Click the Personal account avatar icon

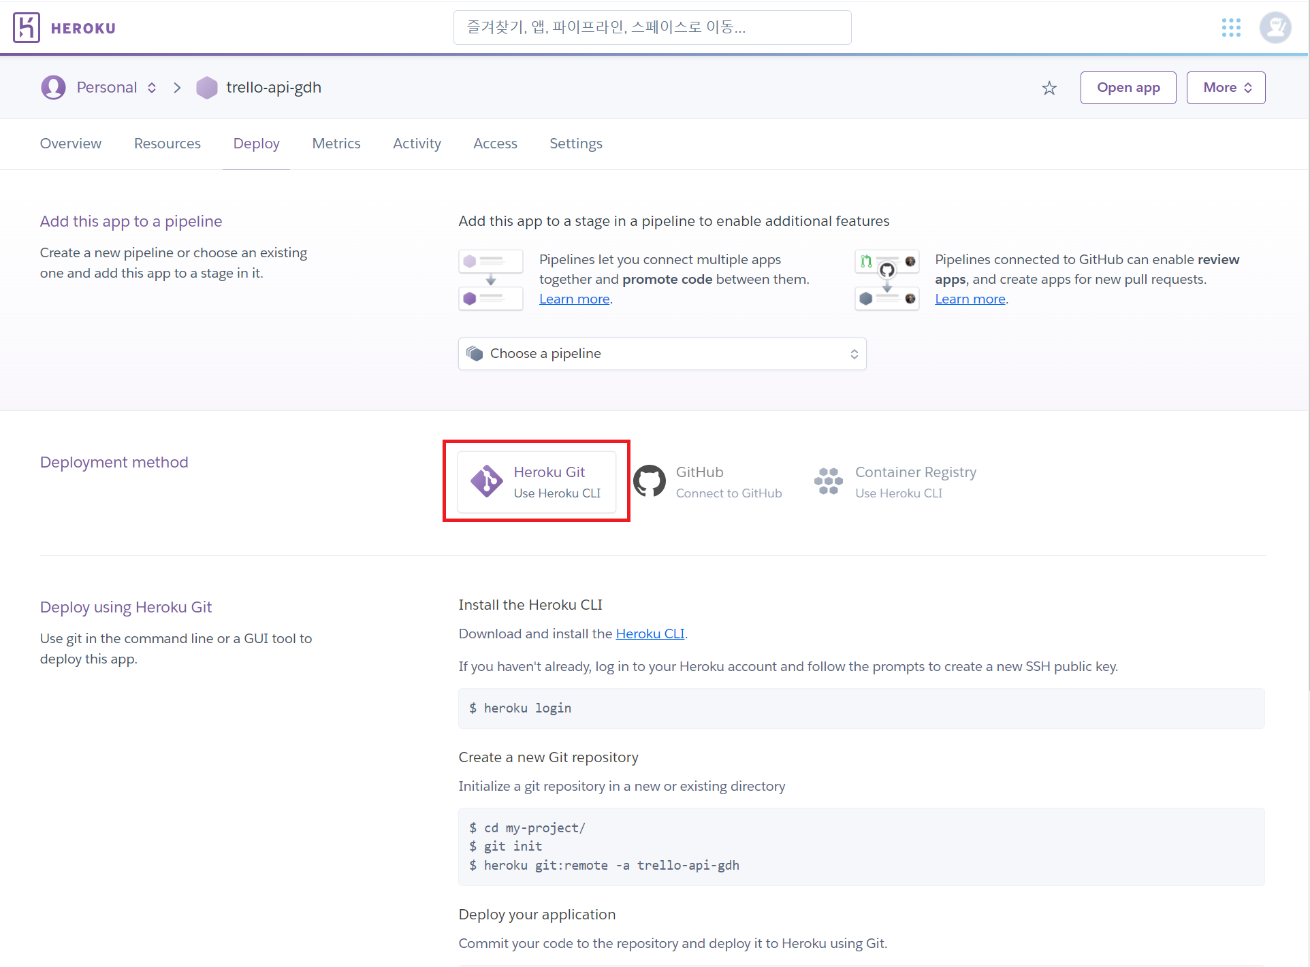pos(53,88)
